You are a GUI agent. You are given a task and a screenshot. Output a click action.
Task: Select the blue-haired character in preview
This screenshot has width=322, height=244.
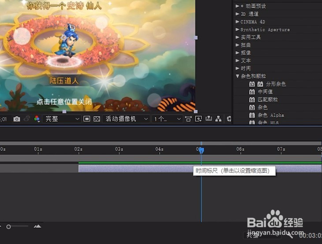point(69,41)
